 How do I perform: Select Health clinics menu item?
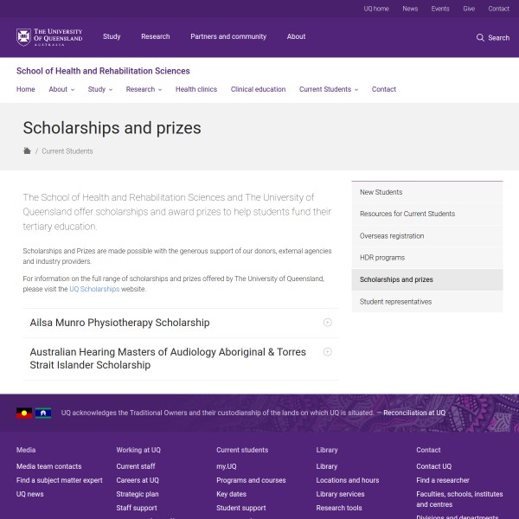click(x=196, y=89)
